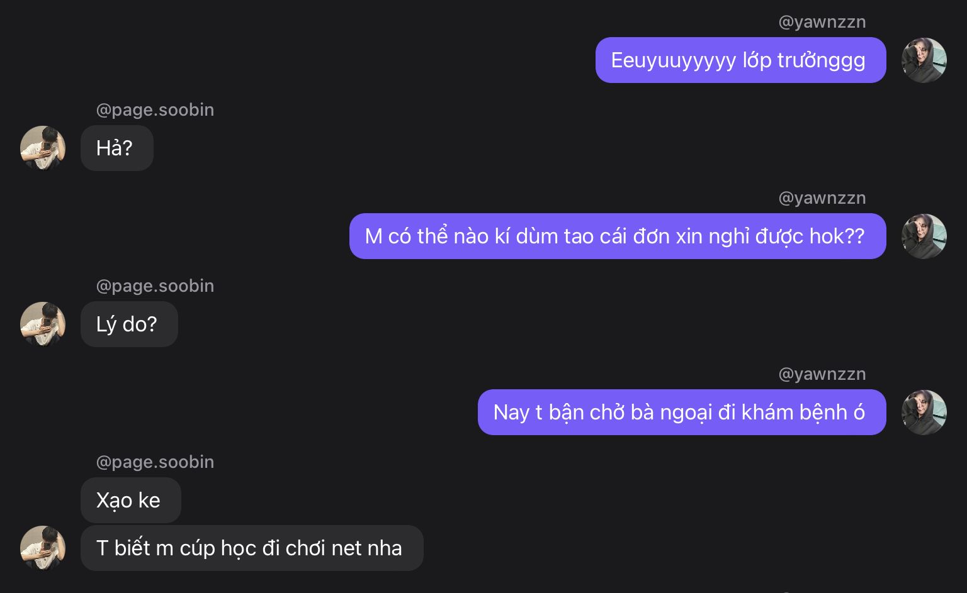Click page.soobin's avatar next to "Lý do?"
The image size is (967, 593).
point(43,324)
